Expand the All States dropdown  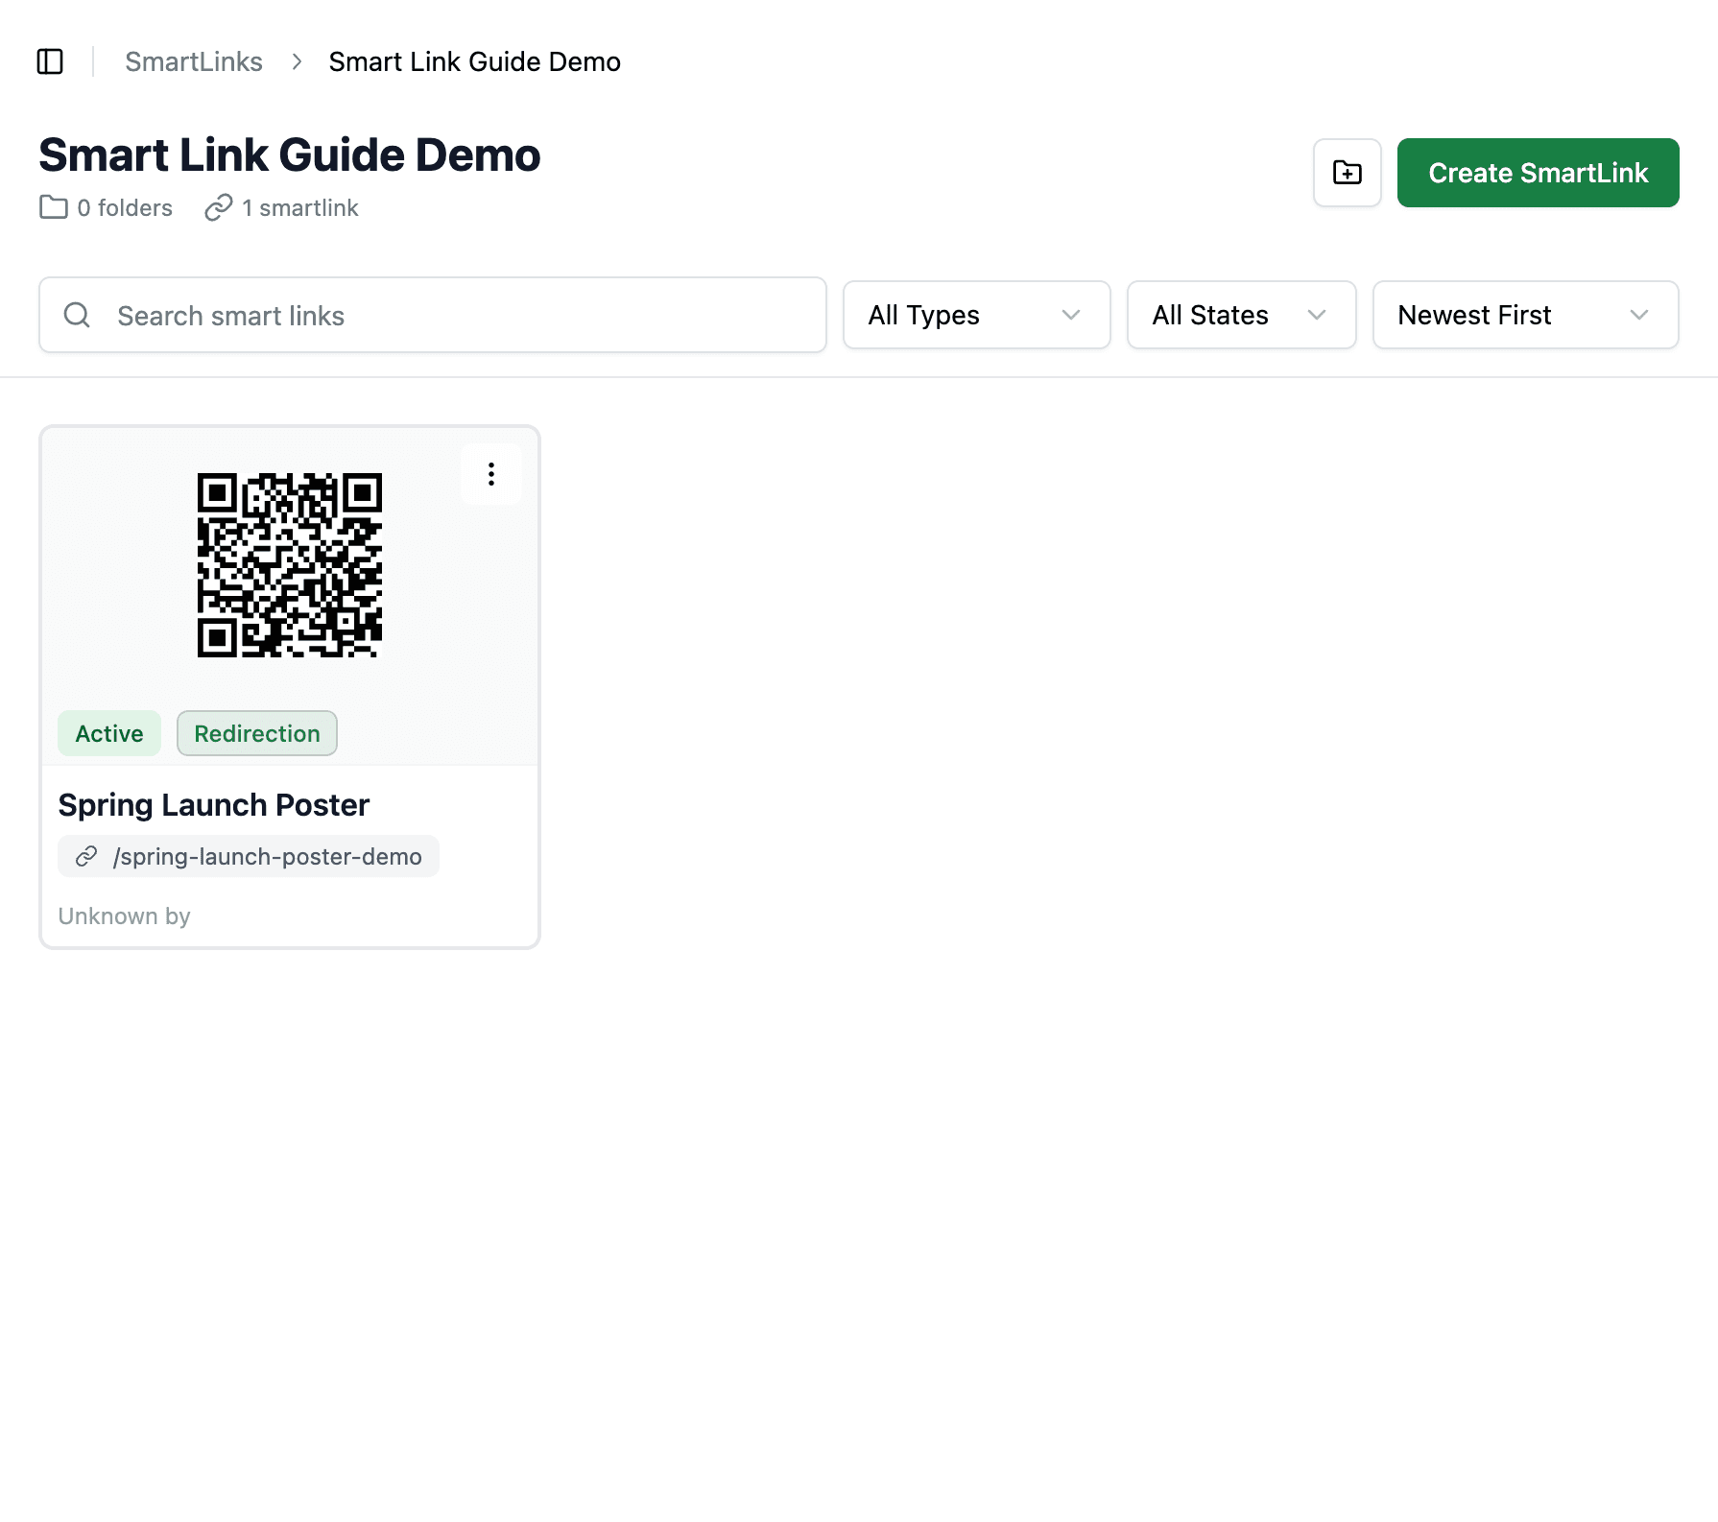pyautogui.click(x=1242, y=315)
